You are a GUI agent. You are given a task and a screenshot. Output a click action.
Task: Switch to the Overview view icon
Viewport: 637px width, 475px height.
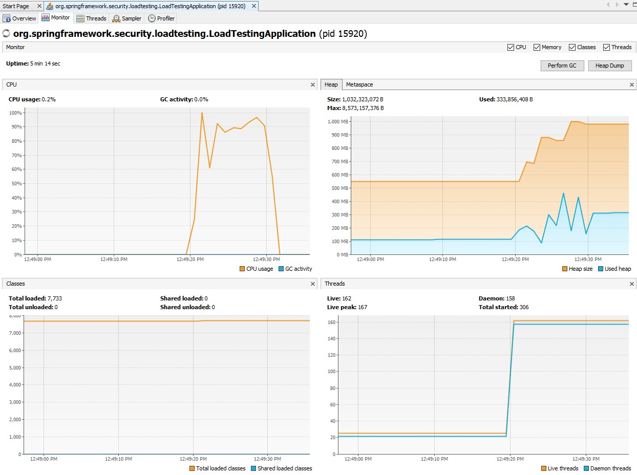(x=7, y=18)
